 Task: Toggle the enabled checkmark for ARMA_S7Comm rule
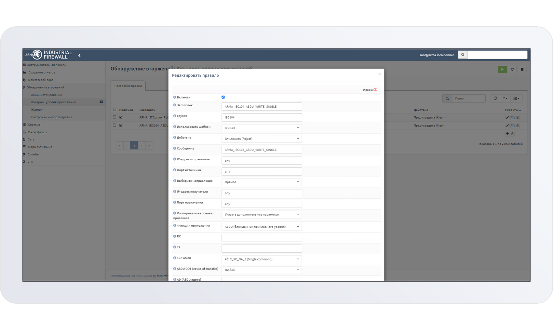tap(121, 117)
